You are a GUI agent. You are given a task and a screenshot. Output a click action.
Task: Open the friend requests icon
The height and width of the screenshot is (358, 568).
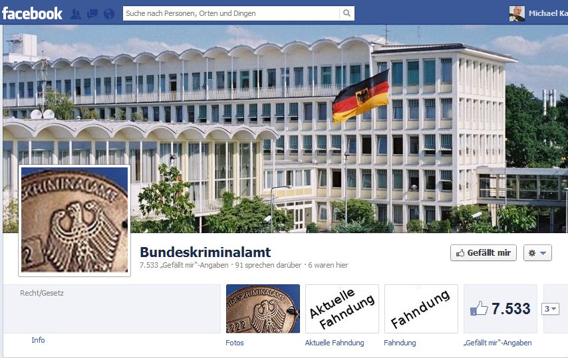pos(76,14)
